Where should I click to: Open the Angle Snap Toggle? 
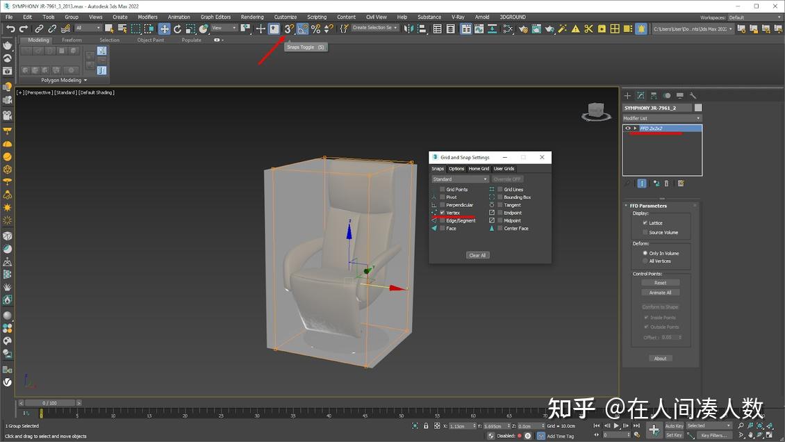click(301, 29)
